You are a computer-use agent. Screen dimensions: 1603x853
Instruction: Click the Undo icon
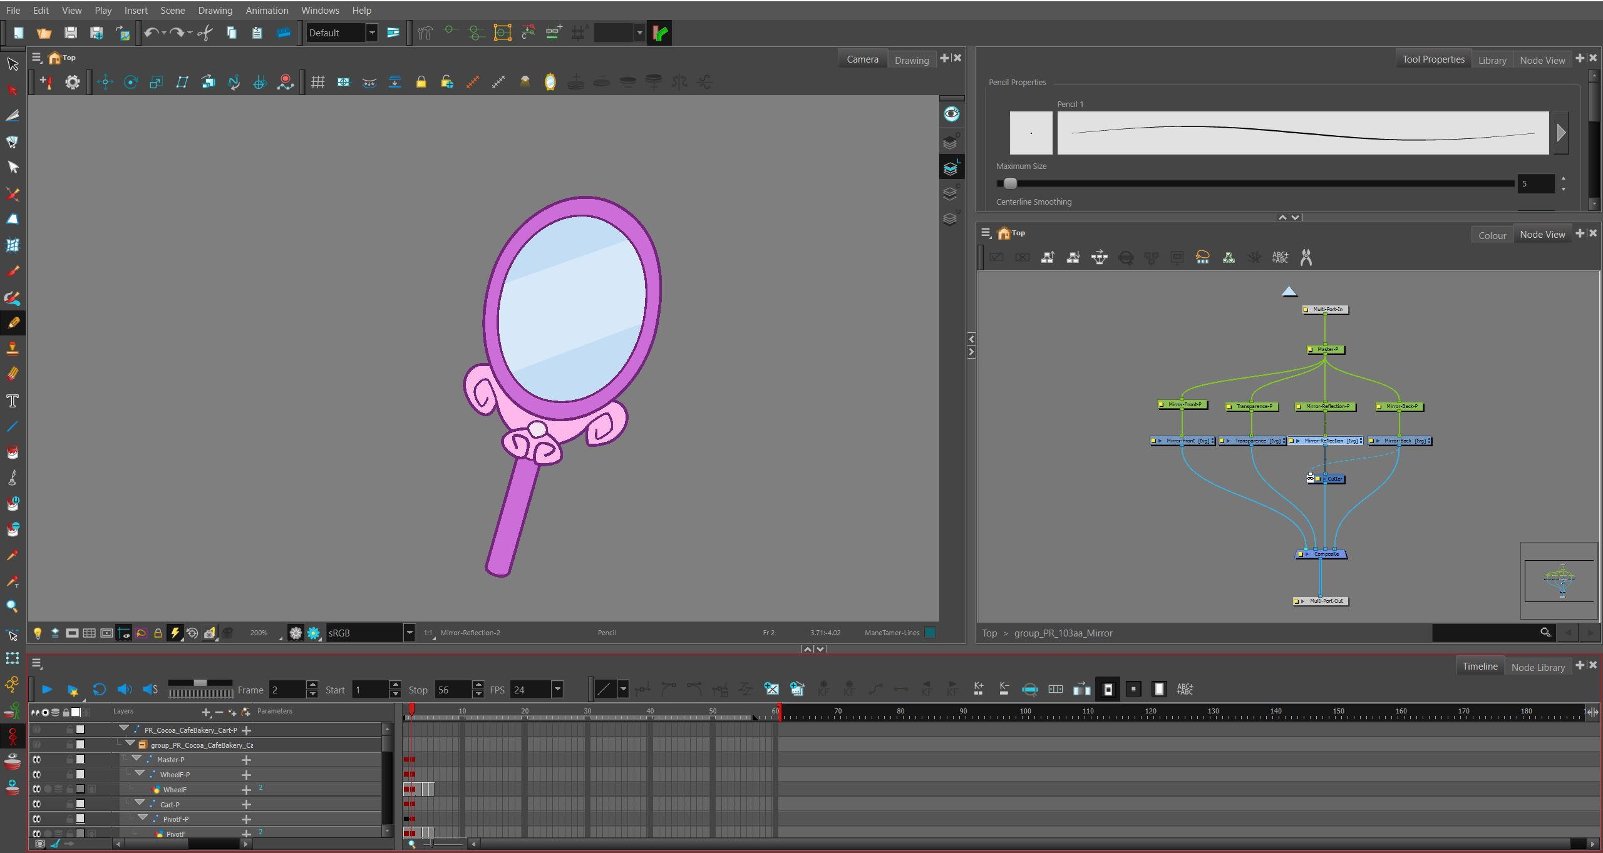pyautogui.click(x=151, y=33)
